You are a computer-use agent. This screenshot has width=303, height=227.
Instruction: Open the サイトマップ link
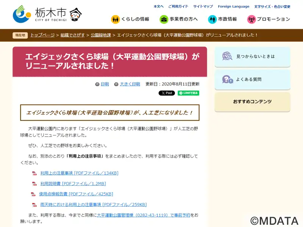(203, 6)
